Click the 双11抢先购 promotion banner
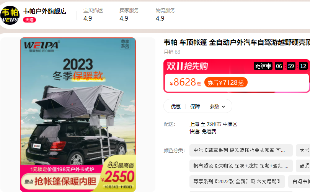The image size is (310, 192). 187,66
